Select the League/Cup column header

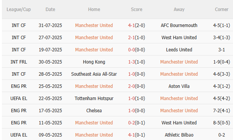(19, 10)
